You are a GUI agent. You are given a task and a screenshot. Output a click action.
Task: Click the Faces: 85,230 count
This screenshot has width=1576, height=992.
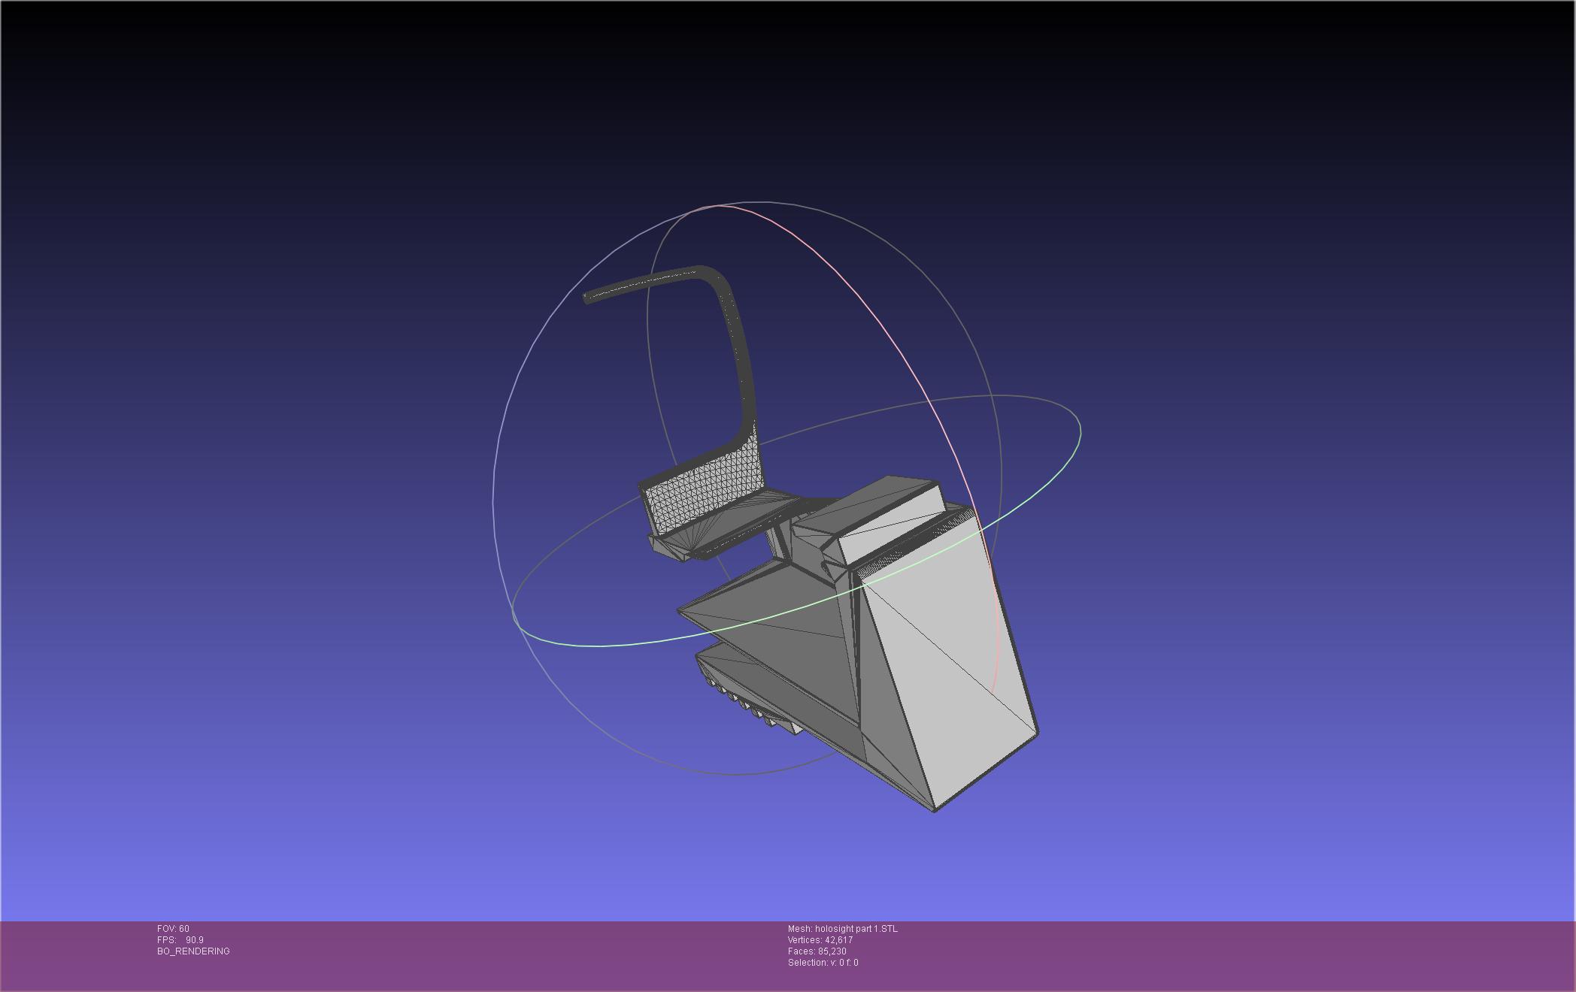[817, 951]
